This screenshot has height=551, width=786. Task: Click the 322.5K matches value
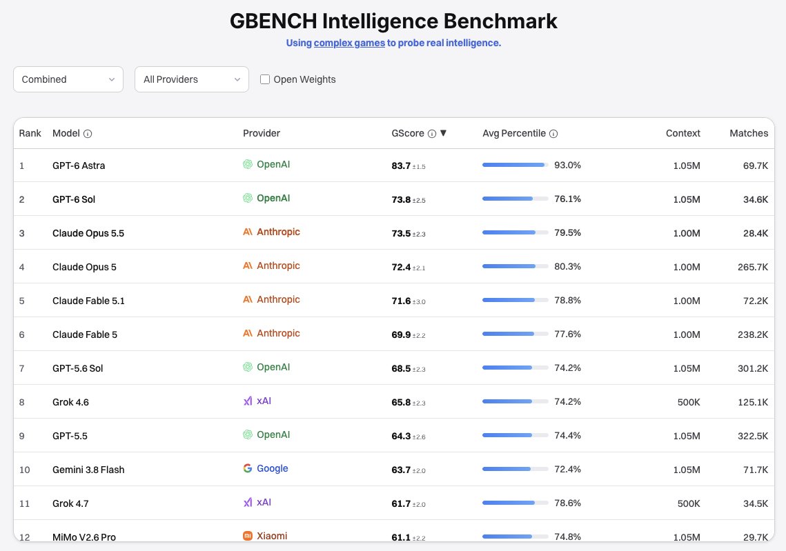pyautogui.click(x=752, y=437)
